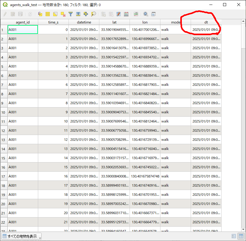Zoom map to selected rows magnifier
246x241 pixels.
pos(94,14)
